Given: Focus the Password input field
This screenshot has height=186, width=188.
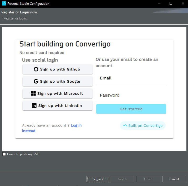Looking at the screenshot, I should (131, 95).
